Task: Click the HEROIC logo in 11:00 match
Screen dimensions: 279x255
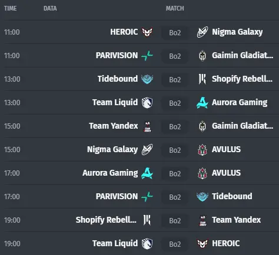Action: pos(147,32)
